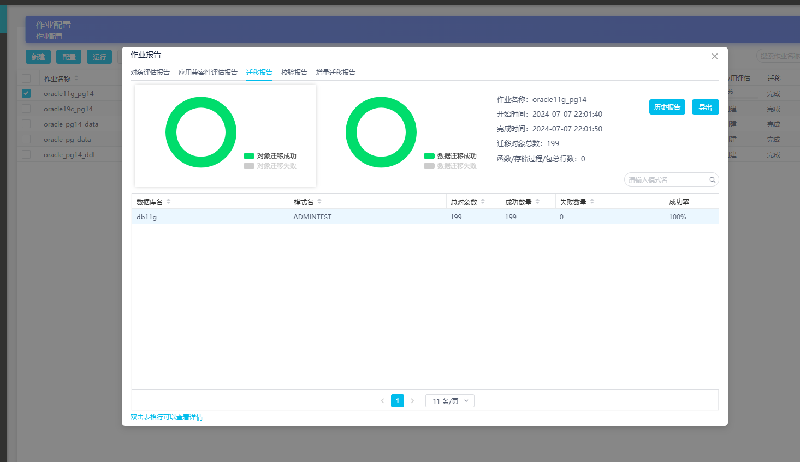Uncheck the oracle11g_pg14 job checkbox
Screen dimensions: 800x462
tap(26, 93)
